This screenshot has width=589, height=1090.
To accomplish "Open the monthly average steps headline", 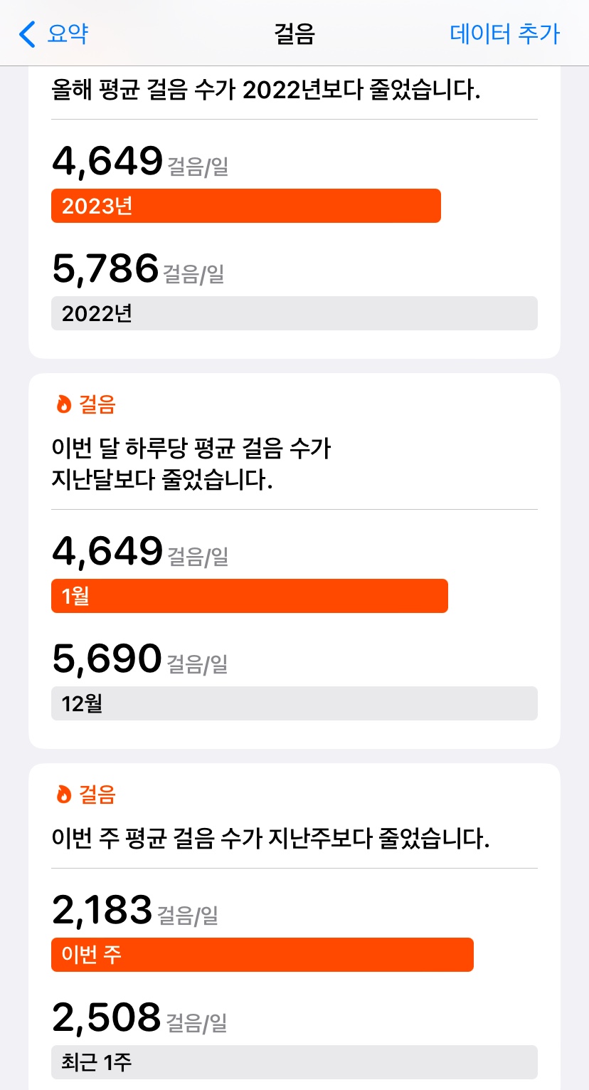I will 192,464.
